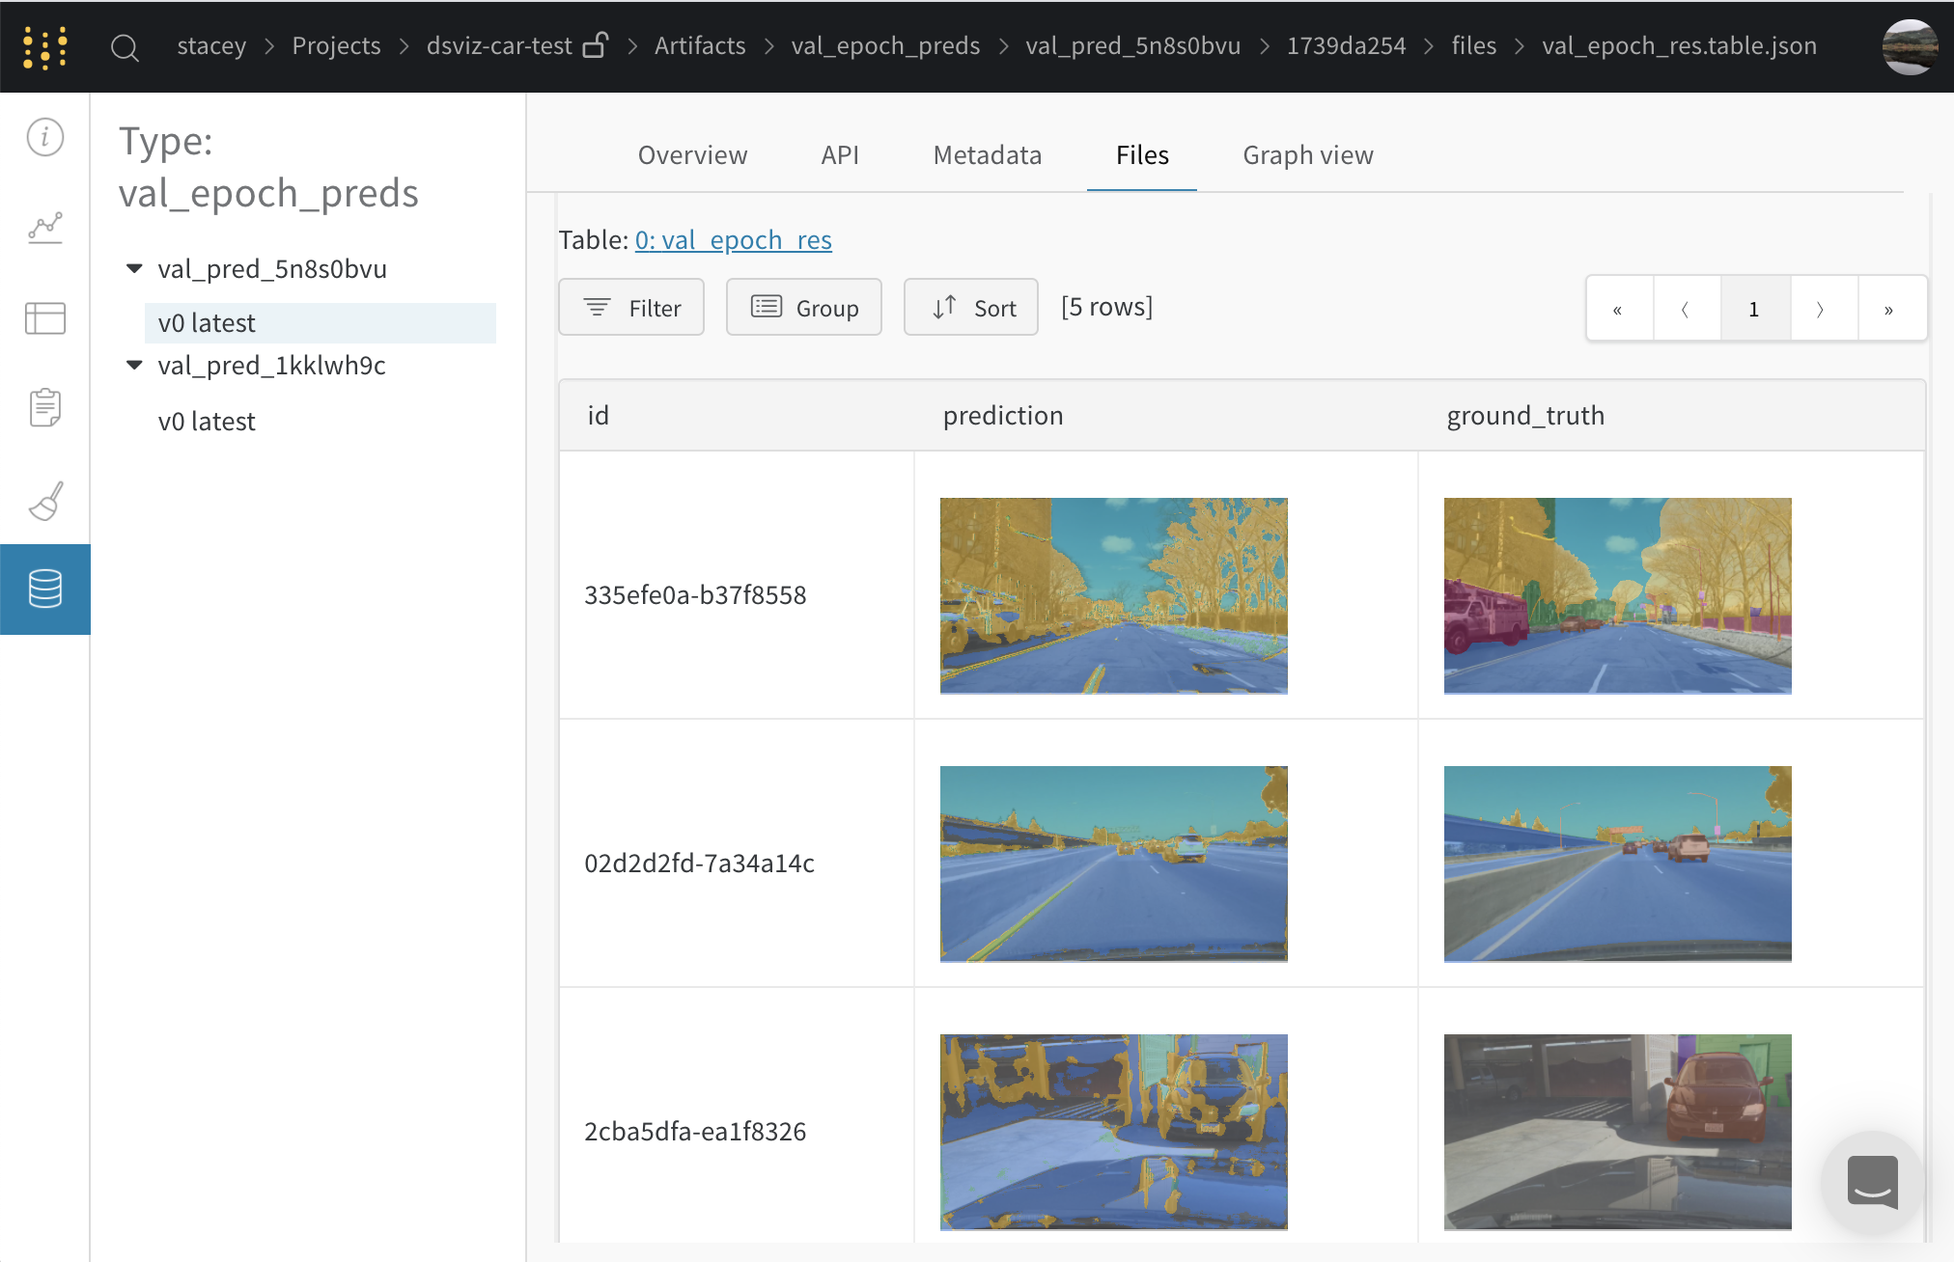
Task: Open the chat support bubble
Action: coord(1872,1181)
